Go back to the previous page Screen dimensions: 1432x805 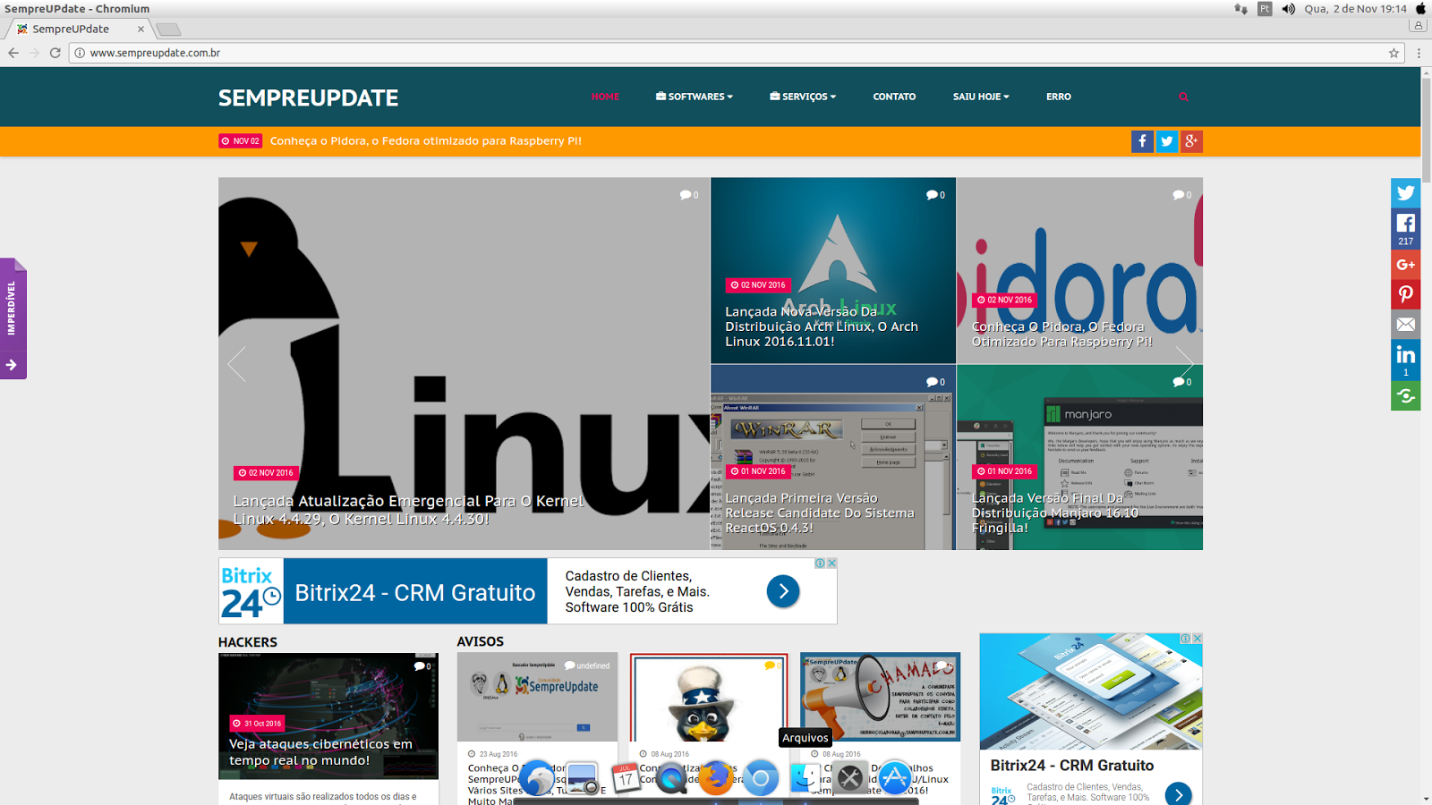13,53
